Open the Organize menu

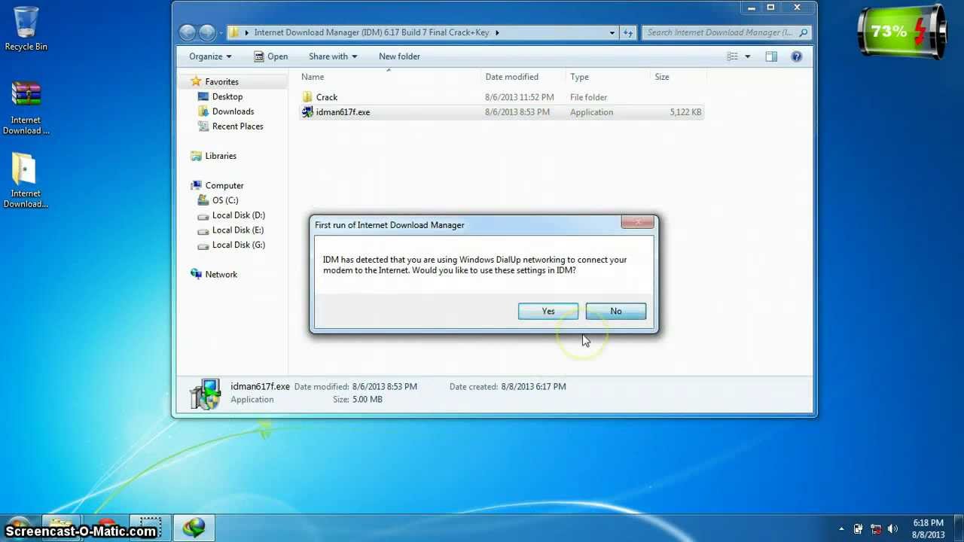click(210, 56)
